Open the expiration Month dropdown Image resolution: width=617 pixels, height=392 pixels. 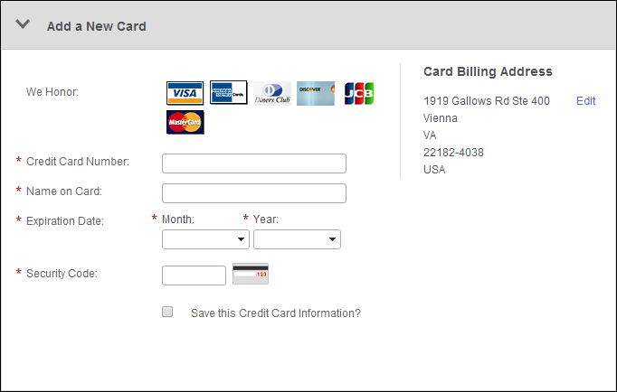click(x=205, y=239)
